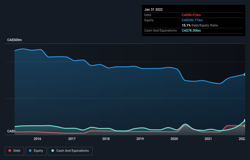250x160 pixels.
Task: Click the 2016 x-axis label
Action: [37, 139]
